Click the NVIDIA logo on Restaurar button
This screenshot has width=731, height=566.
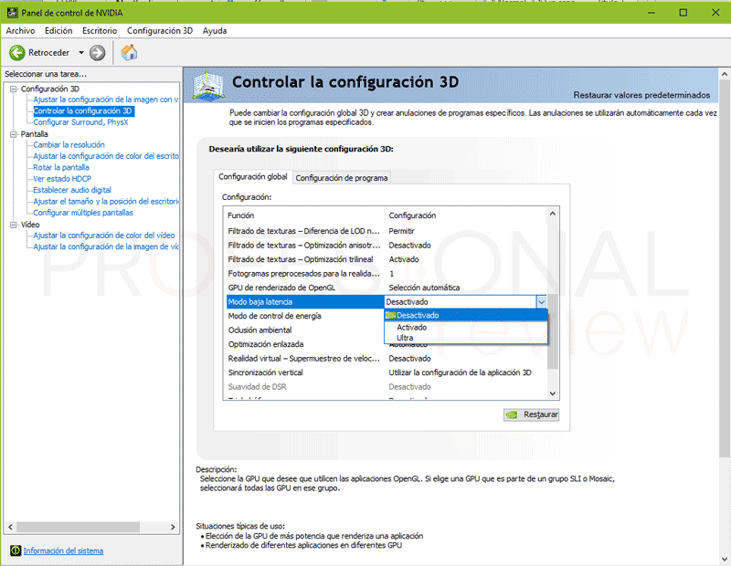pyautogui.click(x=512, y=414)
